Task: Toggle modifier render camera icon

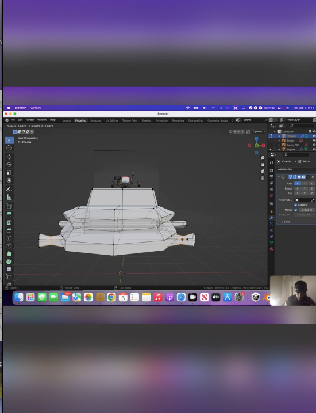Action: pyautogui.click(x=304, y=177)
